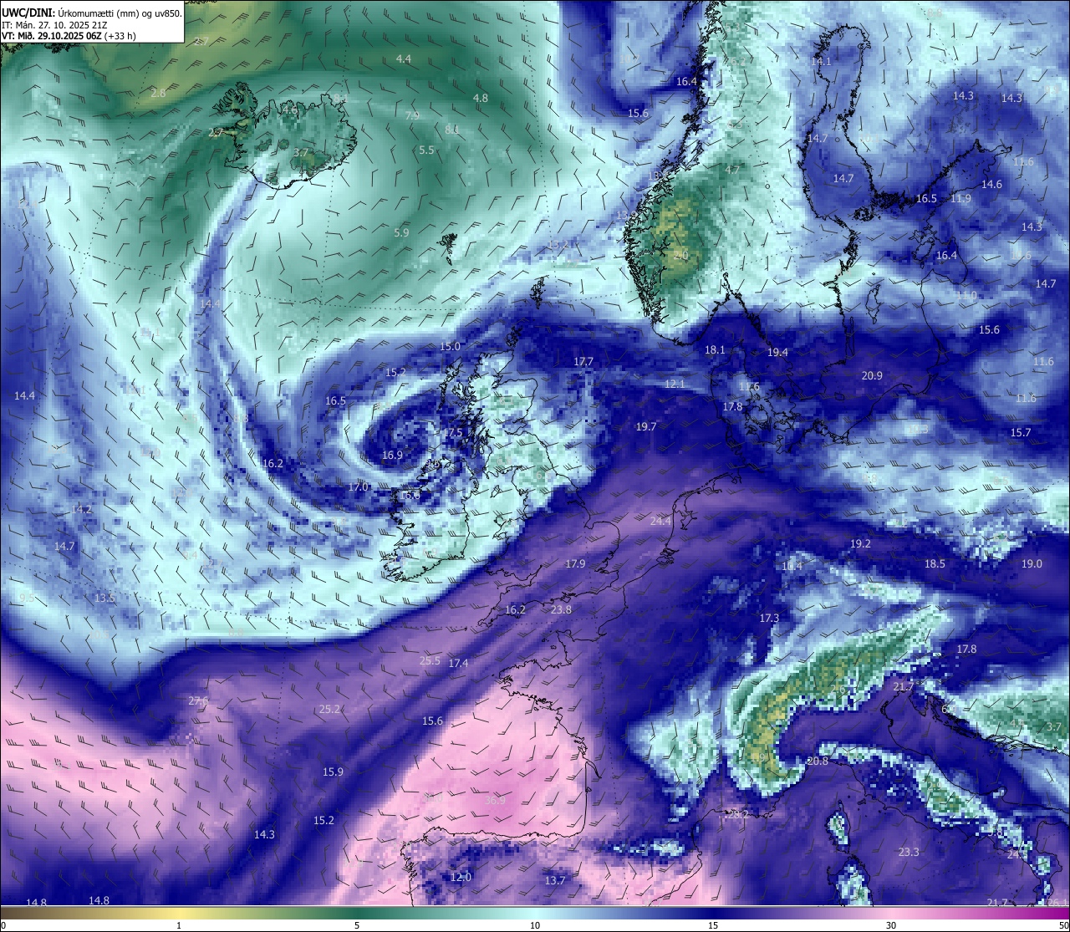
Task: Click the 7.9 value east of Iceland
Action: click(x=412, y=115)
